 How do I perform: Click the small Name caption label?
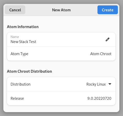coord(15,37)
